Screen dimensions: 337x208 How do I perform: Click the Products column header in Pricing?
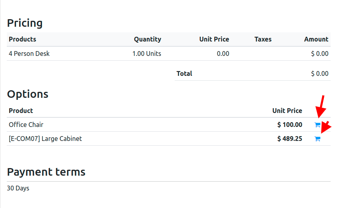tap(22, 39)
